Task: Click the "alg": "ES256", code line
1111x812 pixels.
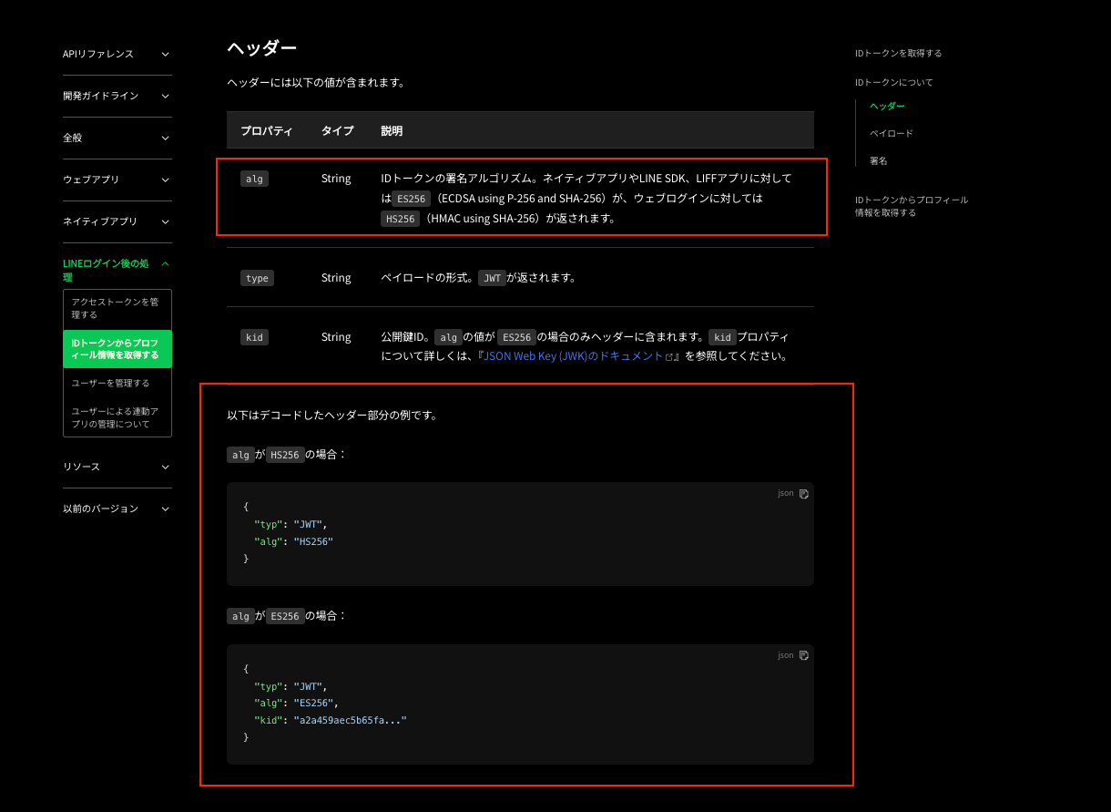Action: [x=297, y=703]
